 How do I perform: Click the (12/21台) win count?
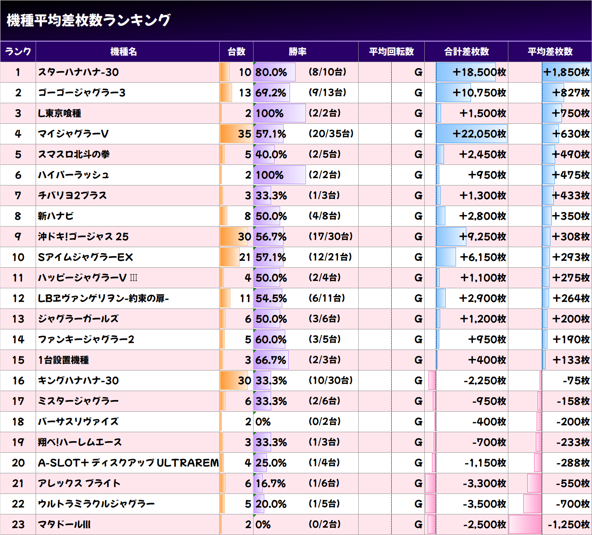pyautogui.click(x=330, y=257)
